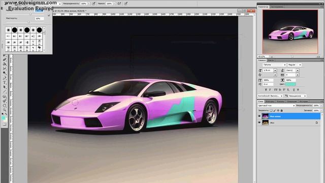
Task: Click the foreground color swatch in toolbox
Action: (4, 118)
